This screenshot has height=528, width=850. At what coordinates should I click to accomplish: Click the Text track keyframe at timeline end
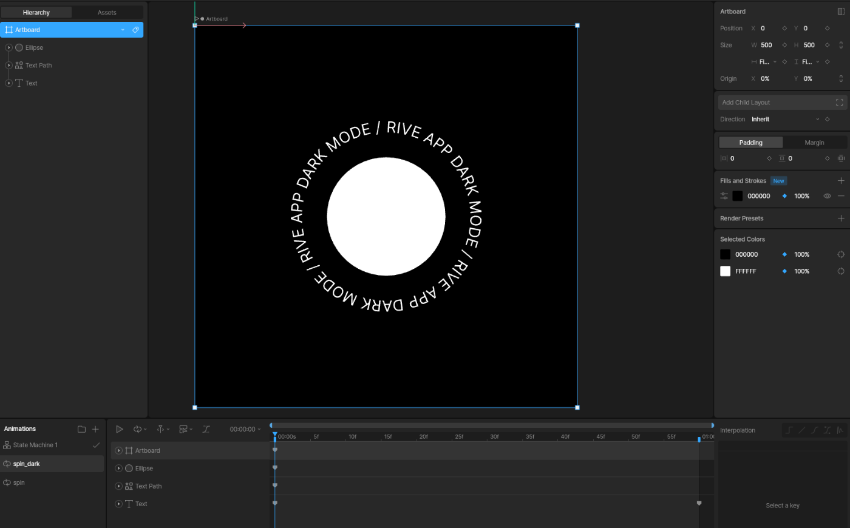(699, 503)
